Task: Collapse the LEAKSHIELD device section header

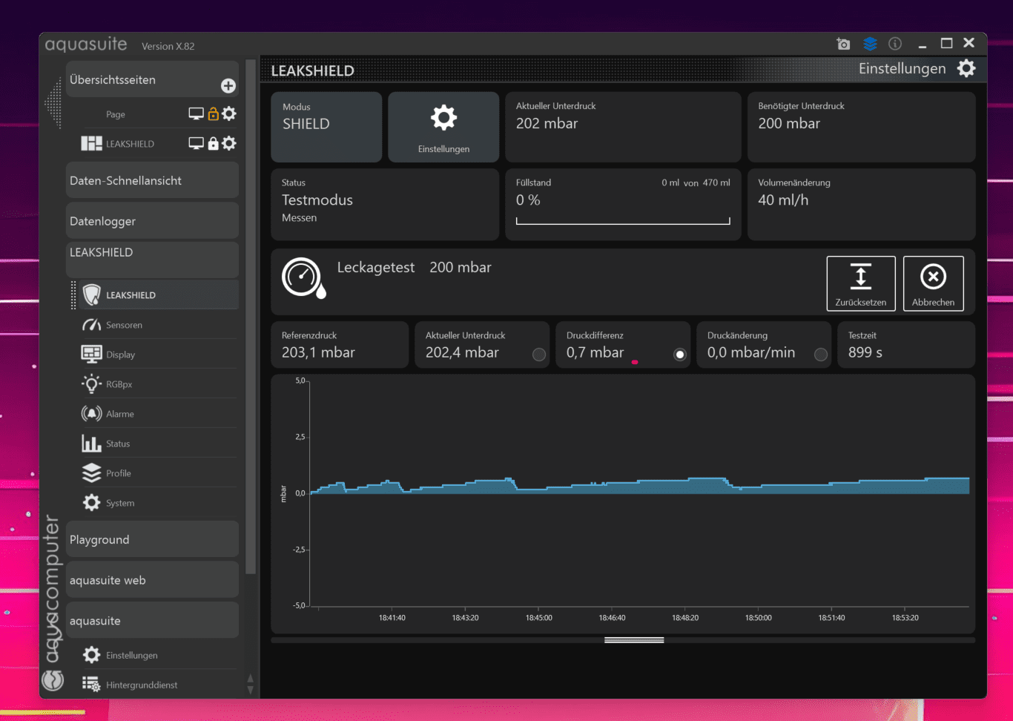Action: pyautogui.click(x=152, y=258)
